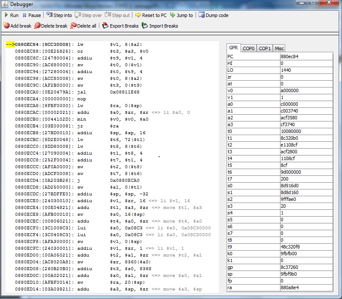Image resolution: width=342 pixels, height=299 pixels.
Task: Select the lw $t6, 72($t1) line
Action: [80, 140]
